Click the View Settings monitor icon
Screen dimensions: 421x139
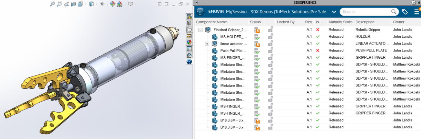pos(130,4)
